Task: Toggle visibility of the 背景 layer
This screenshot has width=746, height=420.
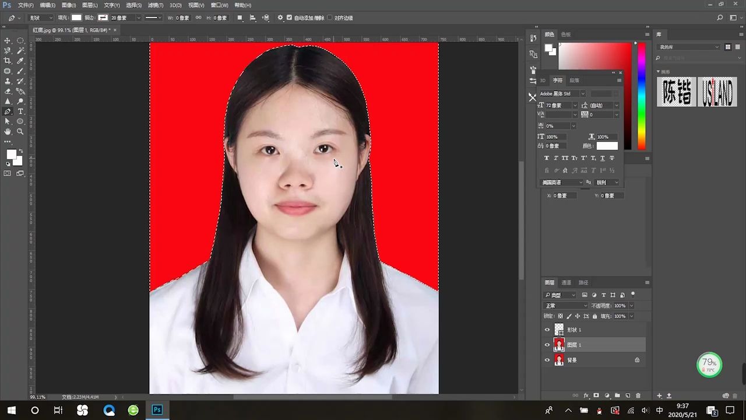Action: point(547,360)
